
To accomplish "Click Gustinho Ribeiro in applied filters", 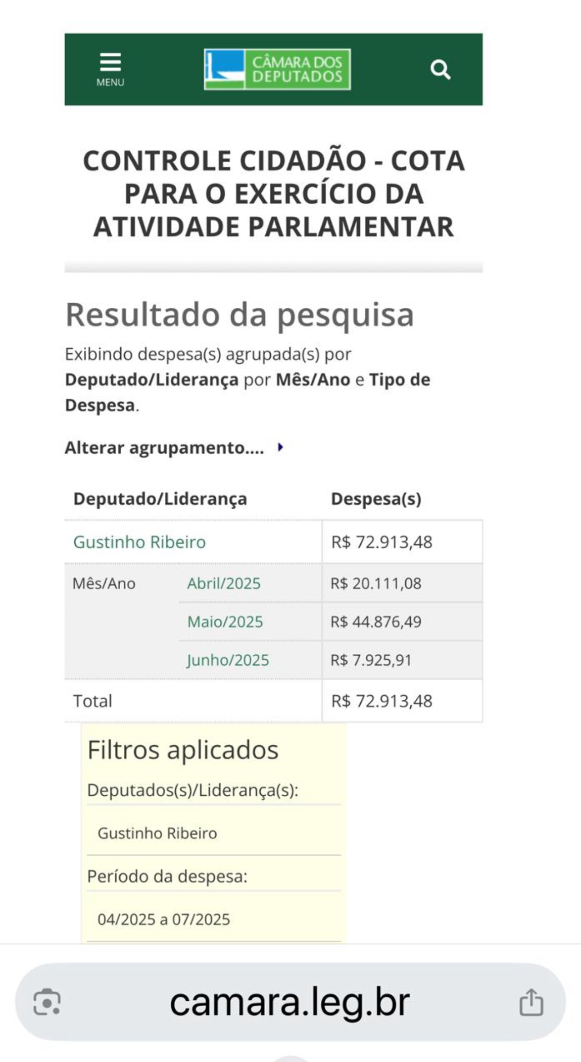I will 157,833.
